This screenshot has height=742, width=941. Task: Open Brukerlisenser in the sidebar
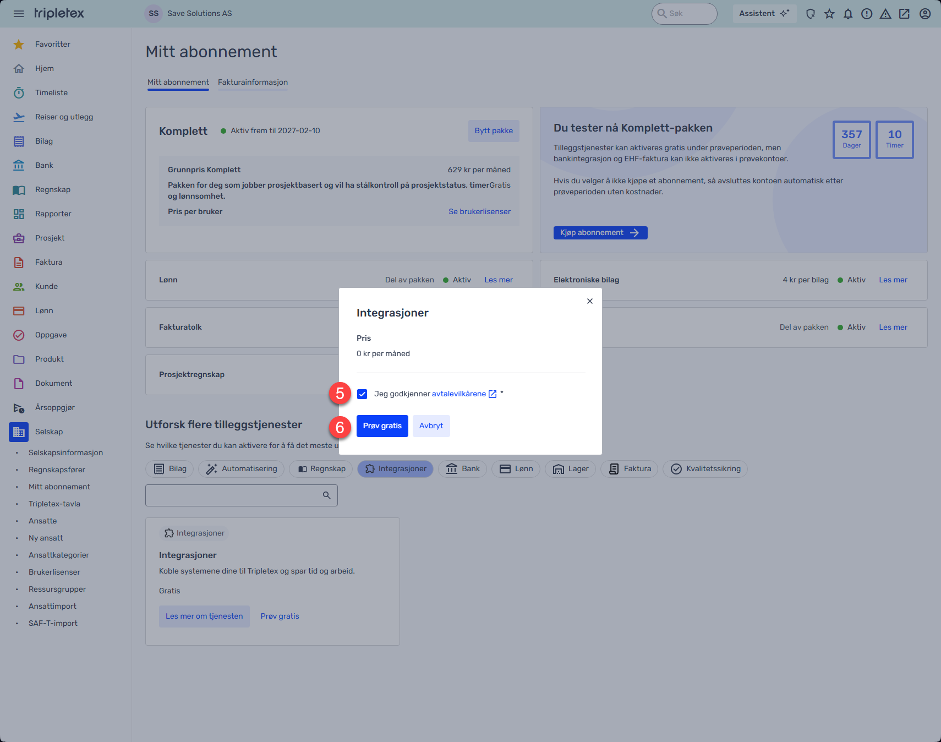[x=54, y=572]
